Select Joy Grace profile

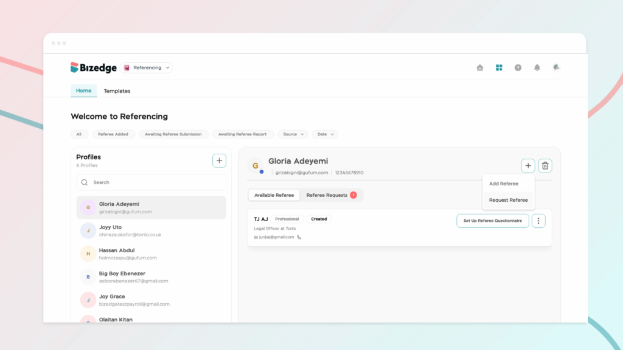(x=151, y=300)
